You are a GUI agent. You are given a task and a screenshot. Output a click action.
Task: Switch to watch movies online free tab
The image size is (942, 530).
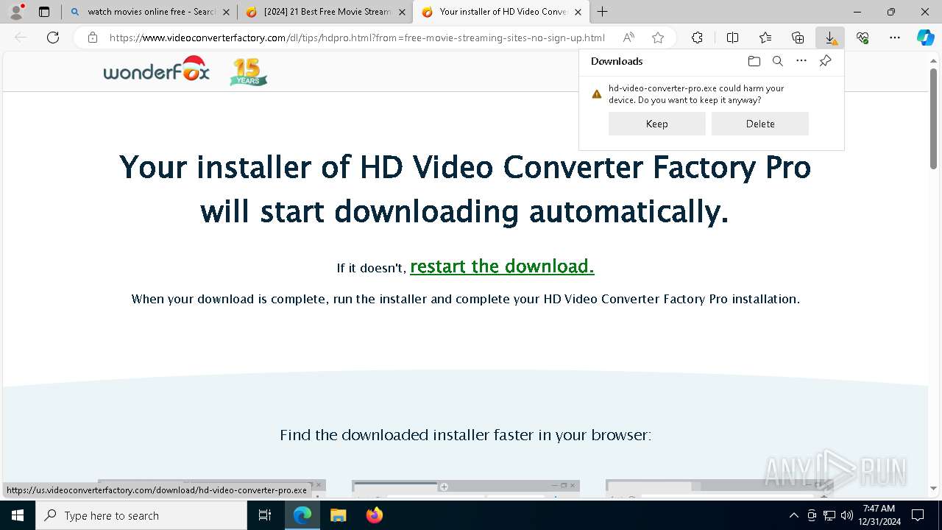pos(150,12)
